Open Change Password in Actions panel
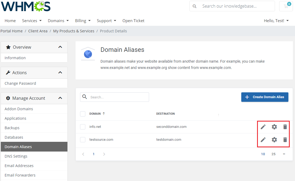Screen dimensions: 295x181 [34, 83]
